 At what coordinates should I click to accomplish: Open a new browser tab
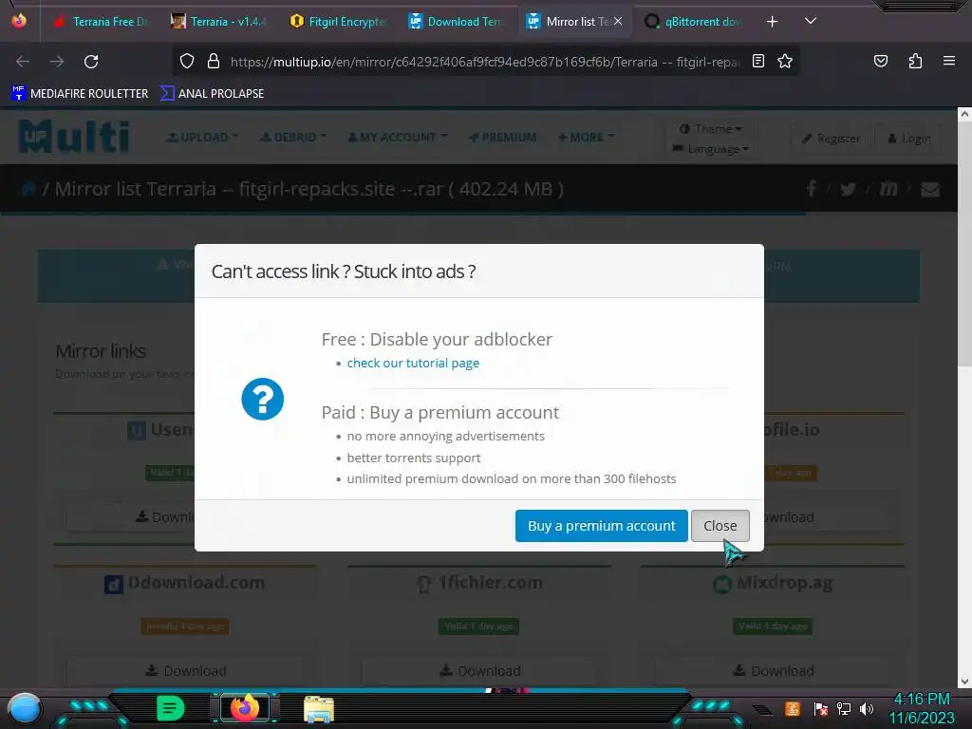click(772, 22)
